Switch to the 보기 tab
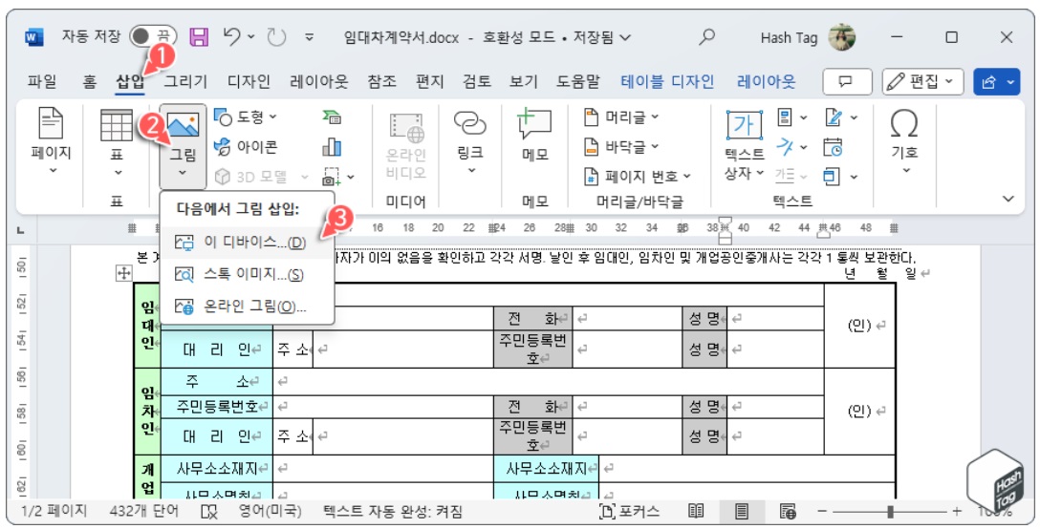The image size is (1040, 529). click(x=523, y=81)
